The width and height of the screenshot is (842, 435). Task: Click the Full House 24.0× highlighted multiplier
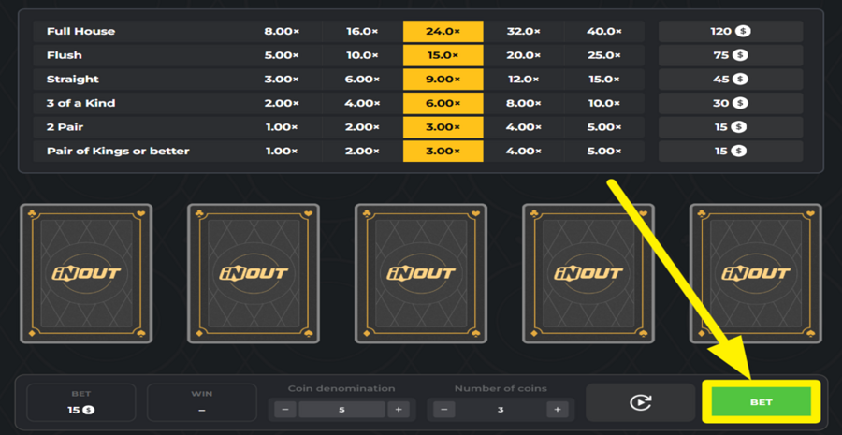click(x=443, y=31)
